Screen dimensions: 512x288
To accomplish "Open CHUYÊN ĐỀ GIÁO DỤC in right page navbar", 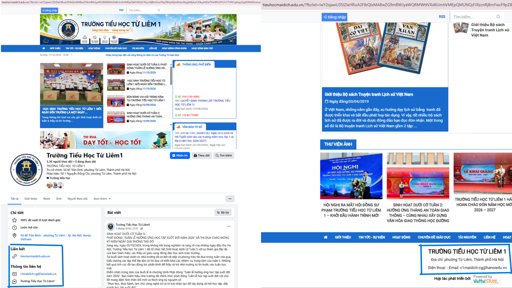I will (434, 237).
